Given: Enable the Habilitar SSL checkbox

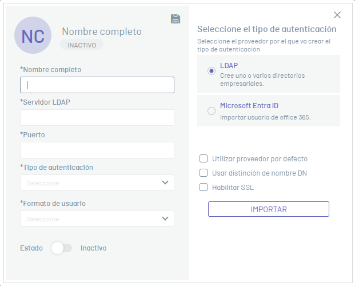Looking at the screenshot, I should click(x=204, y=187).
